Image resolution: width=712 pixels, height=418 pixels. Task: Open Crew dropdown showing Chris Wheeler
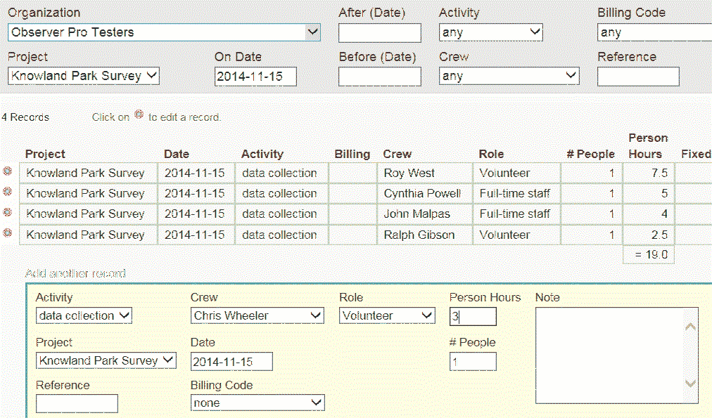(258, 316)
